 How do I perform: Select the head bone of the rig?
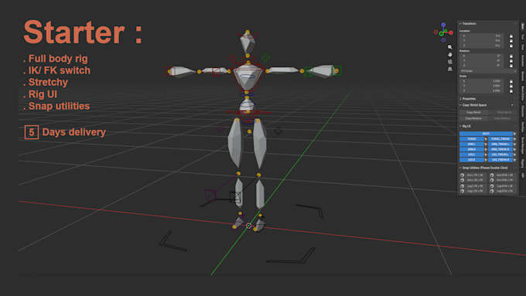pyautogui.click(x=248, y=43)
